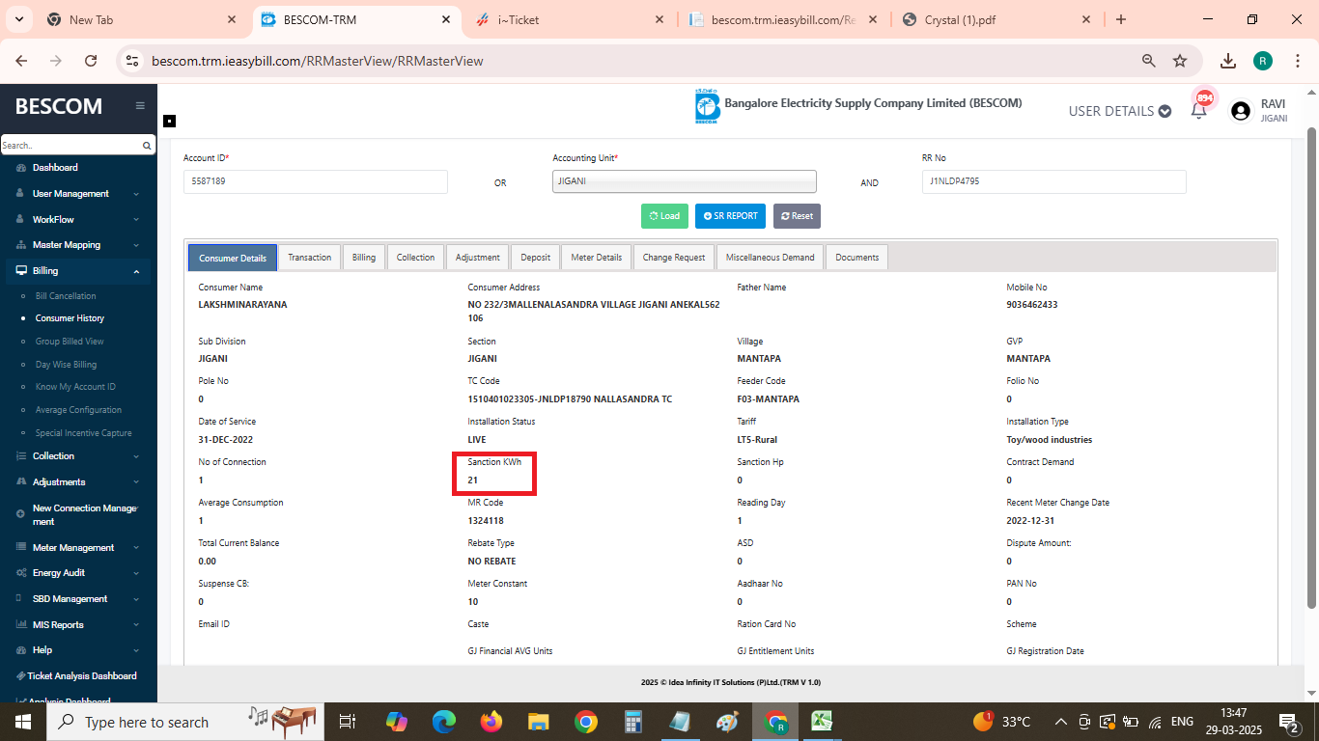Image resolution: width=1319 pixels, height=741 pixels.
Task: Open Excel from taskbar
Action: 822,722
